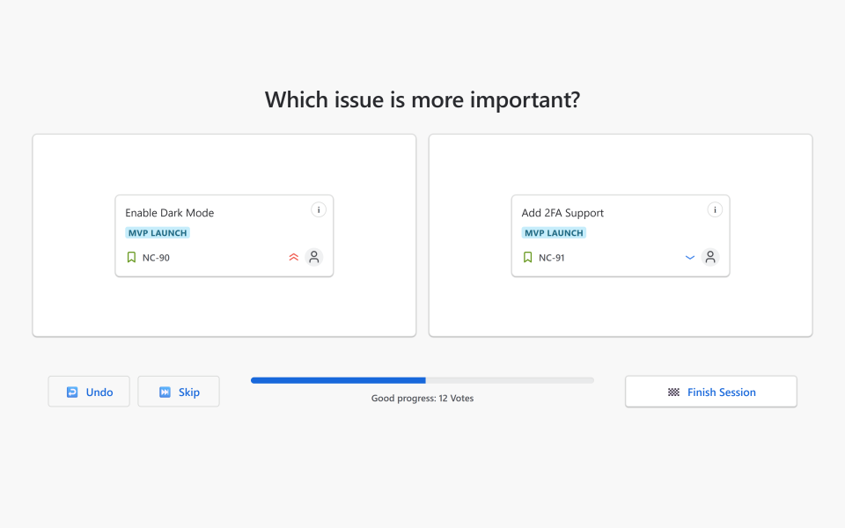Click the highest priority arrows on NC-90
This screenshot has height=528, width=845.
(294, 258)
